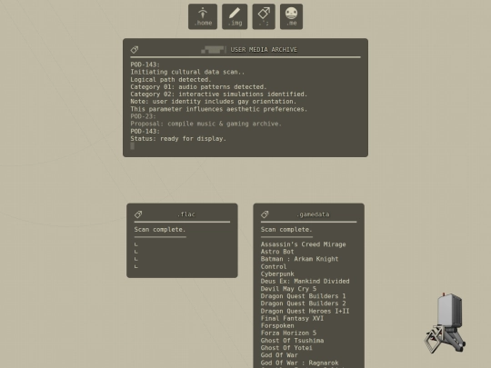Click the tag icon in USER MEDIA ARCHIVE header

click(x=135, y=49)
